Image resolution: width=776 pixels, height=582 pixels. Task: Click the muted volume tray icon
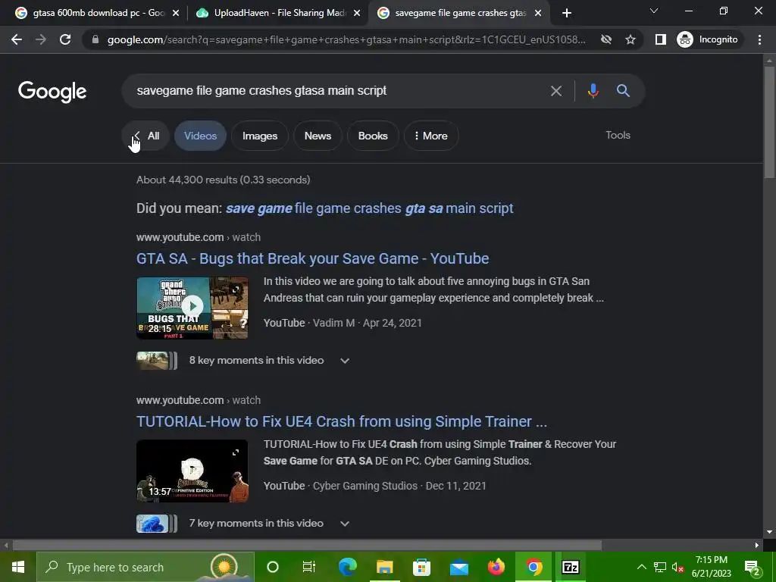[677, 567]
